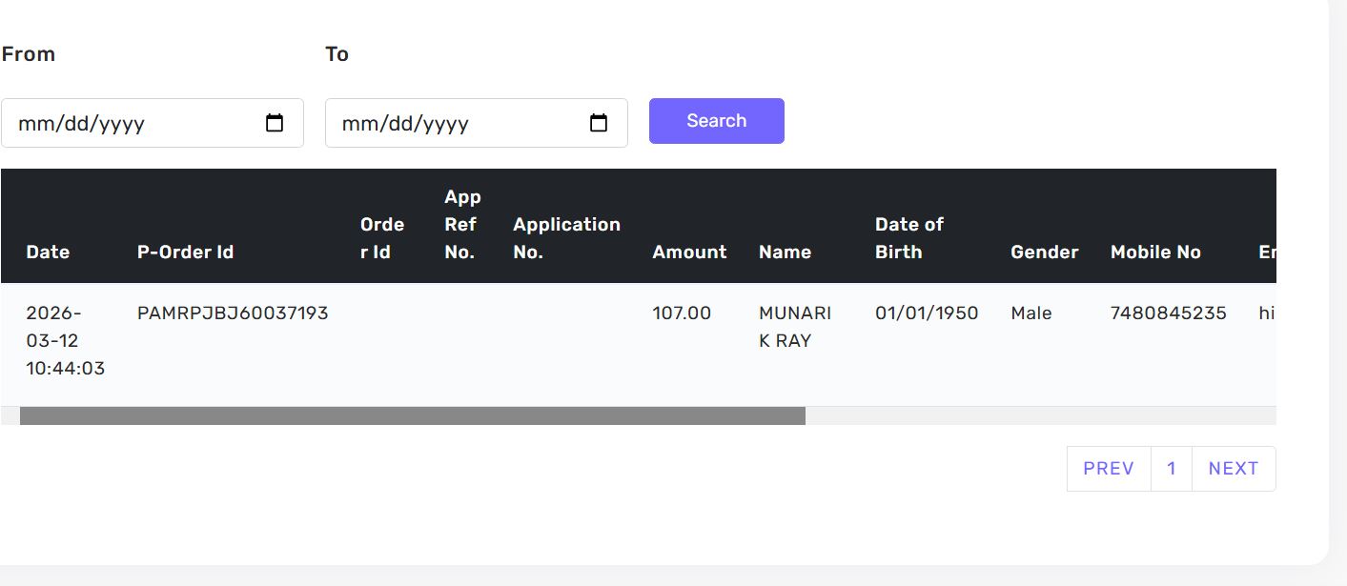This screenshot has height=586, width=1347.
Task: Click the P-Order Id column header
Action: pos(185,252)
